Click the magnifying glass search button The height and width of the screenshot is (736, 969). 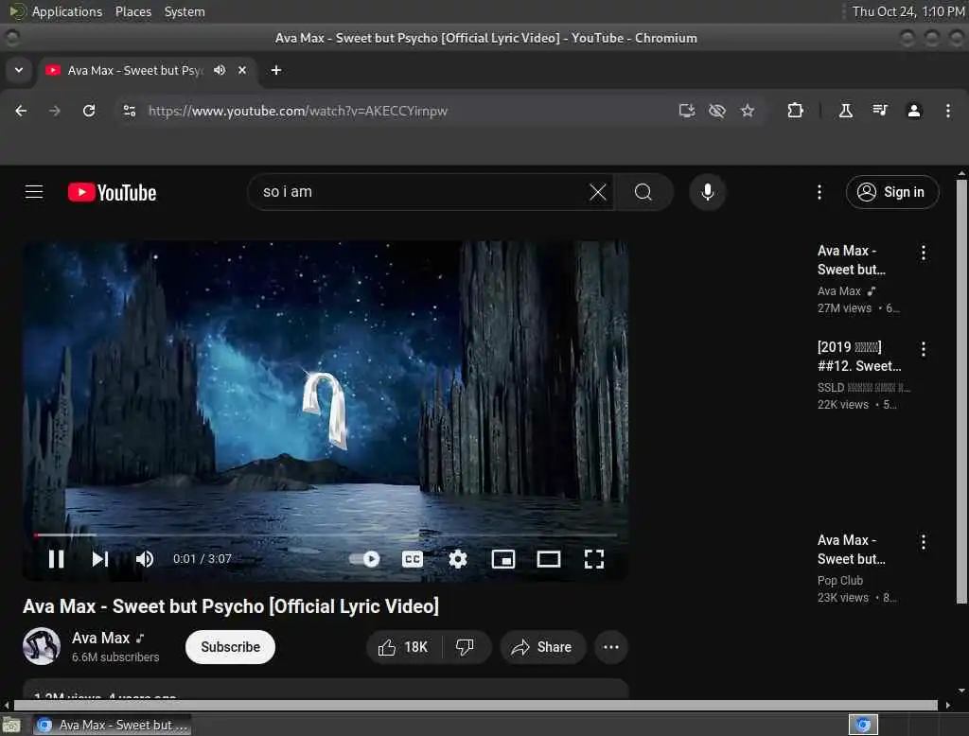(643, 192)
